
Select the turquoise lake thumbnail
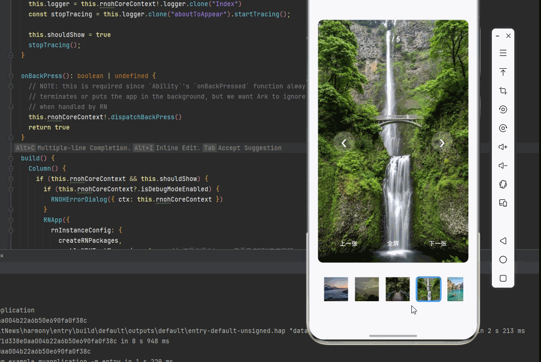coord(455,289)
